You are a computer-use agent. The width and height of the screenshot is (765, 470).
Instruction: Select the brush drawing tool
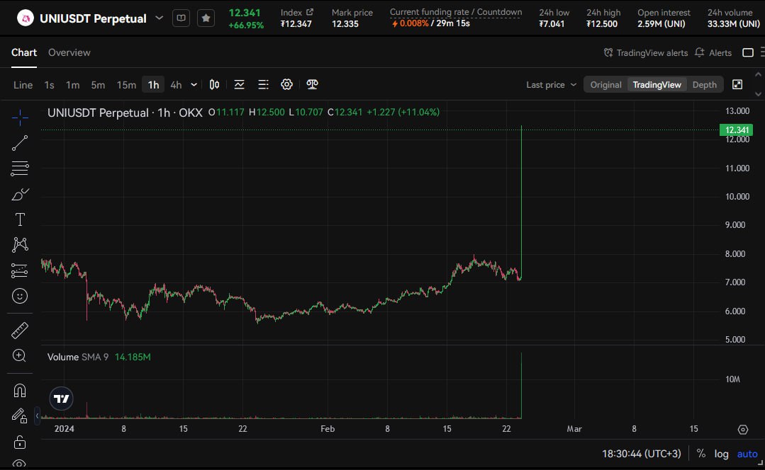tap(20, 195)
